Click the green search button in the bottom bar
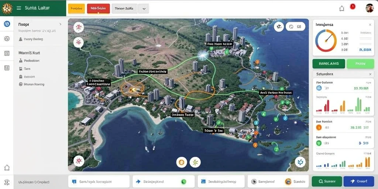The image size is (378, 189). click(327, 181)
